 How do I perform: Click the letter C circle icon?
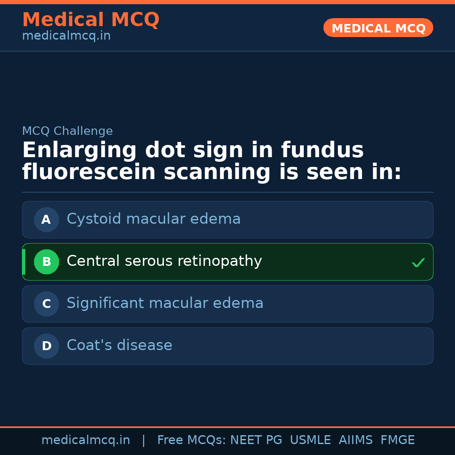46,304
